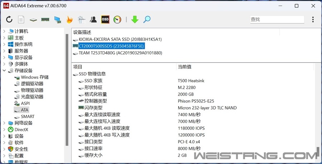Click the T500 Heatsink value
The width and height of the screenshot is (322, 164).
tap(191, 81)
